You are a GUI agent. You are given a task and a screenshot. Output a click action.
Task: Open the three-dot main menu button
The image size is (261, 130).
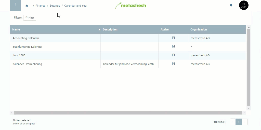pos(15,6)
